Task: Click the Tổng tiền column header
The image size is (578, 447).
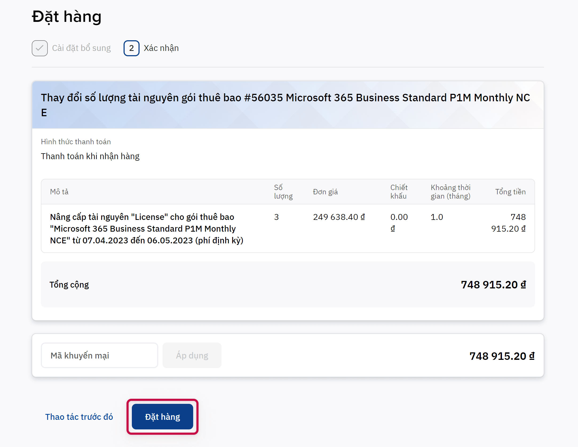Action: pyautogui.click(x=510, y=192)
